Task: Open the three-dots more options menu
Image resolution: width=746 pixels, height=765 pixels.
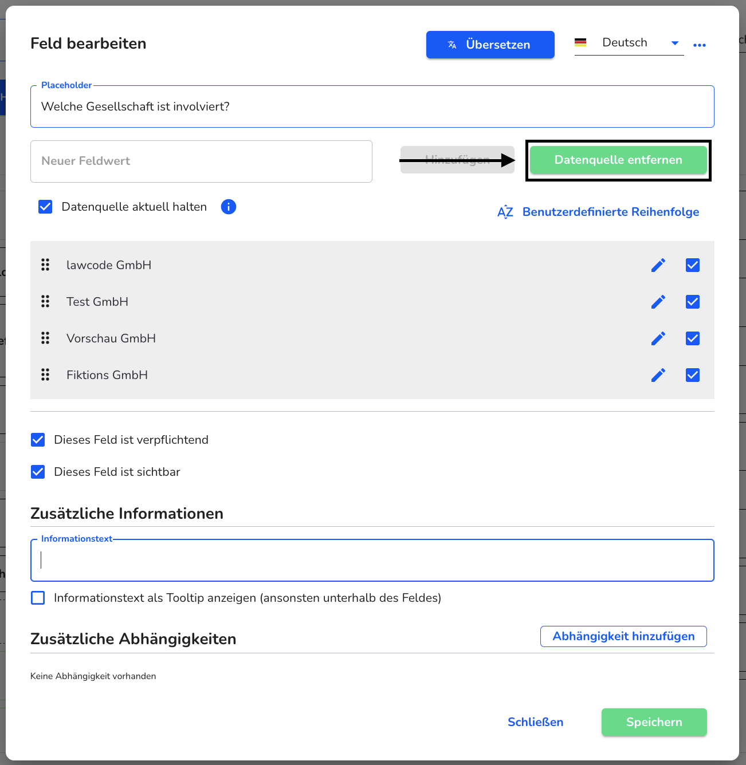Action: (x=700, y=45)
